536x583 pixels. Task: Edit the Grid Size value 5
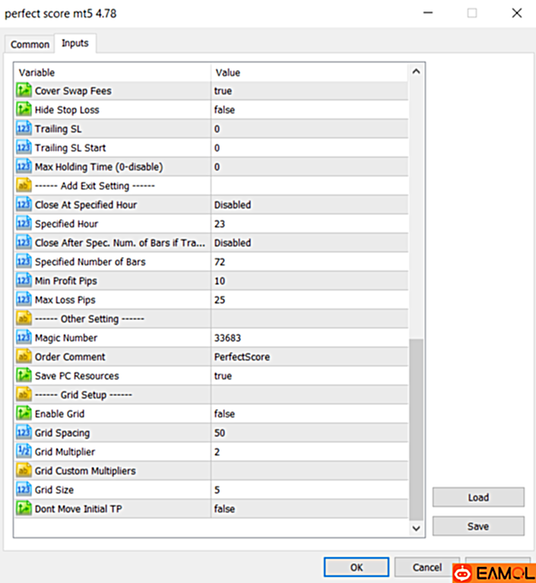click(x=309, y=490)
